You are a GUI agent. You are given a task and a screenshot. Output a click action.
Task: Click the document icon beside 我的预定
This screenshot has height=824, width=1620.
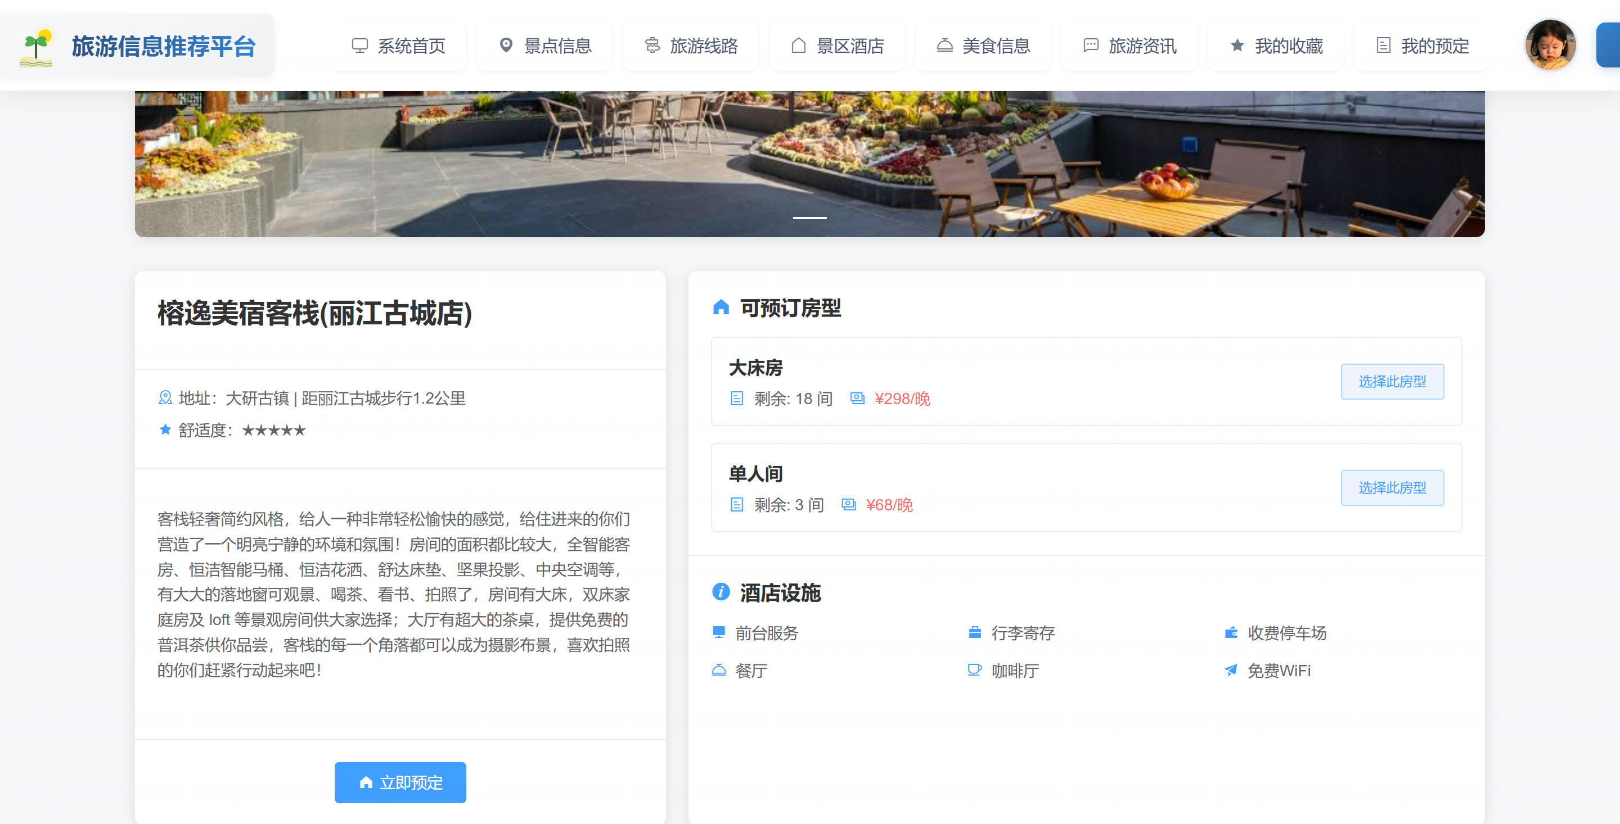point(1383,46)
